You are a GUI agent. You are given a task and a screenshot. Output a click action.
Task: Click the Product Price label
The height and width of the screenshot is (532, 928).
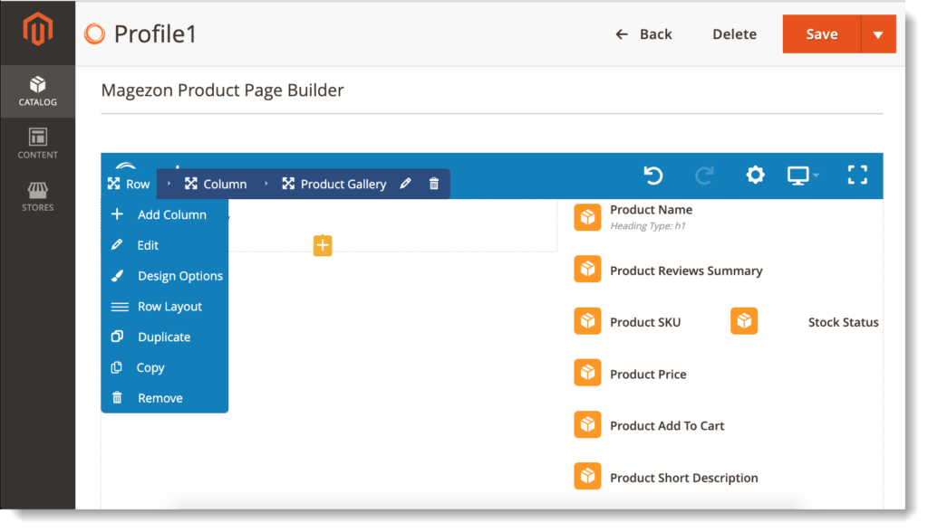pos(648,375)
